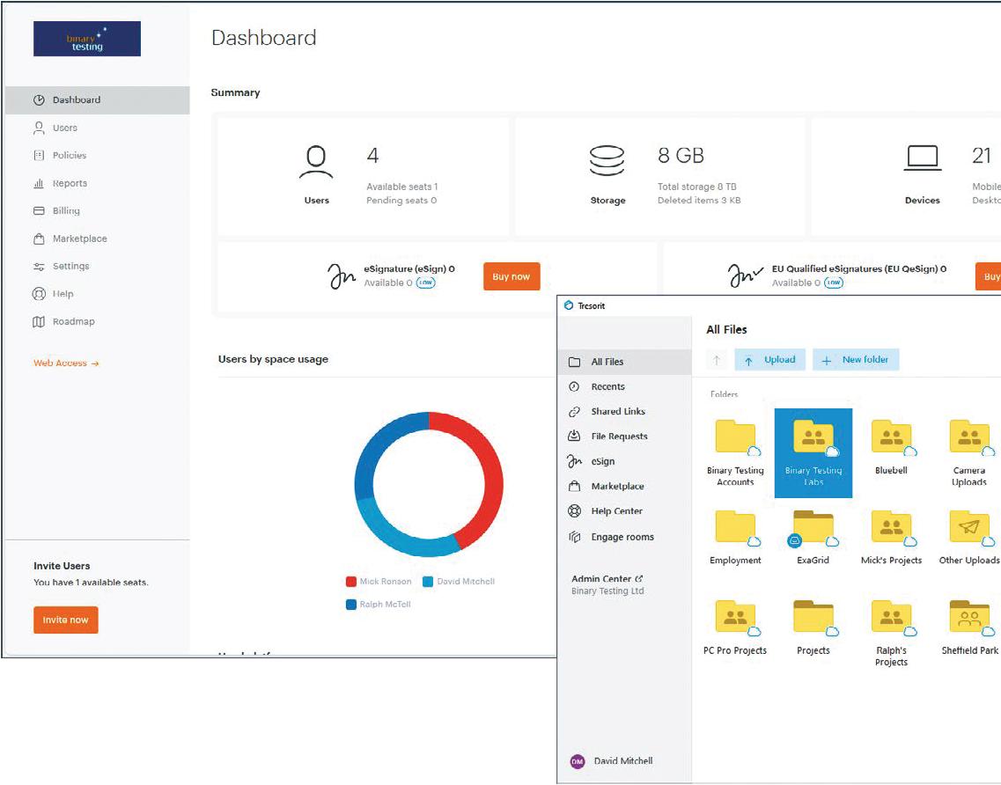Click the go up arrow button in All Files
The height and width of the screenshot is (785, 1001).
(x=717, y=360)
